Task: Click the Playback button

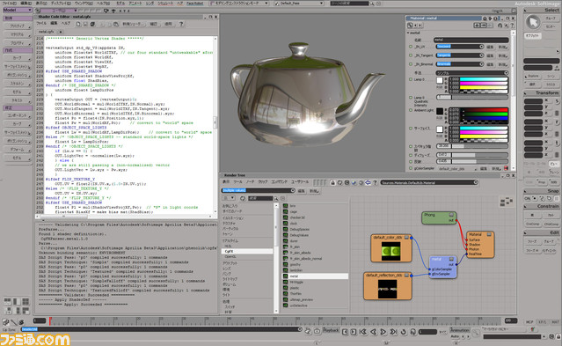Action: pos(331,330)
